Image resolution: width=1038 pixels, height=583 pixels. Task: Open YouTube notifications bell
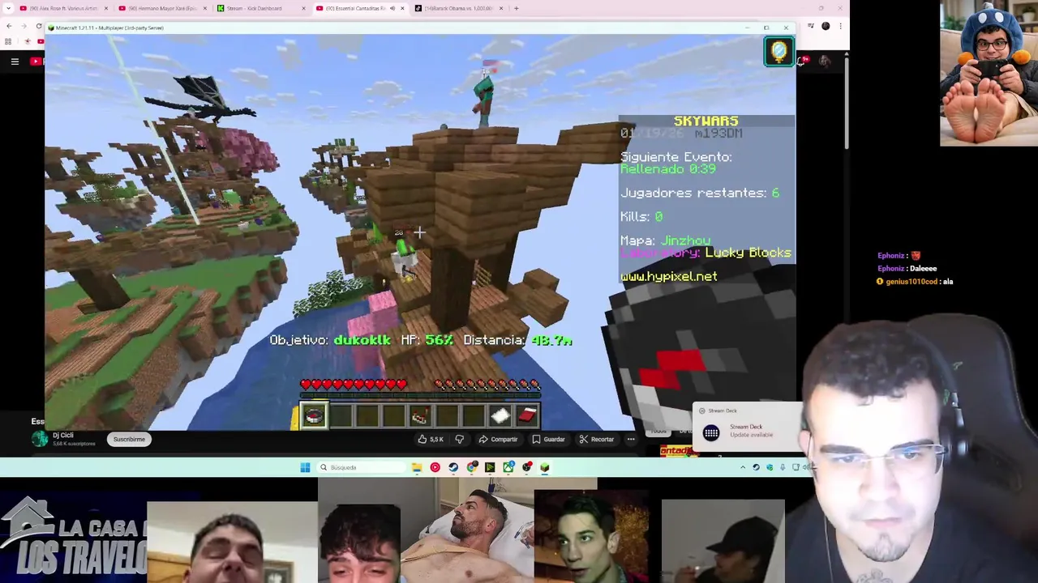(803, 61)
